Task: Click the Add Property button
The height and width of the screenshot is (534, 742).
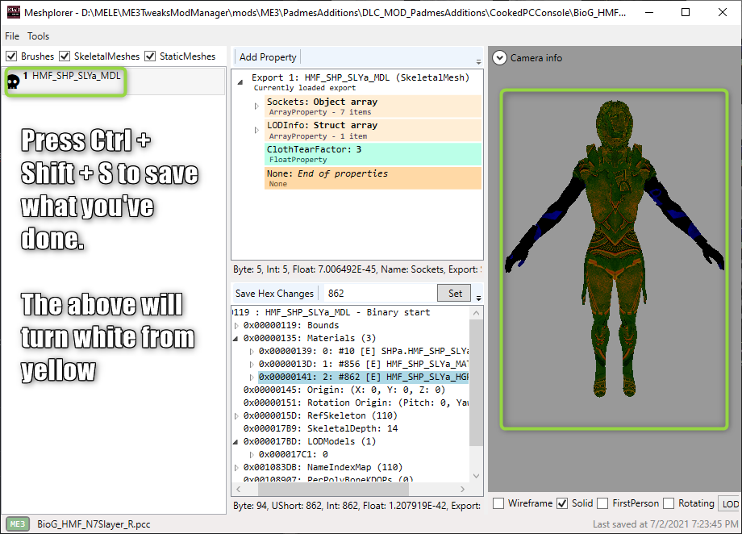Action: click(x=268, y=56)
